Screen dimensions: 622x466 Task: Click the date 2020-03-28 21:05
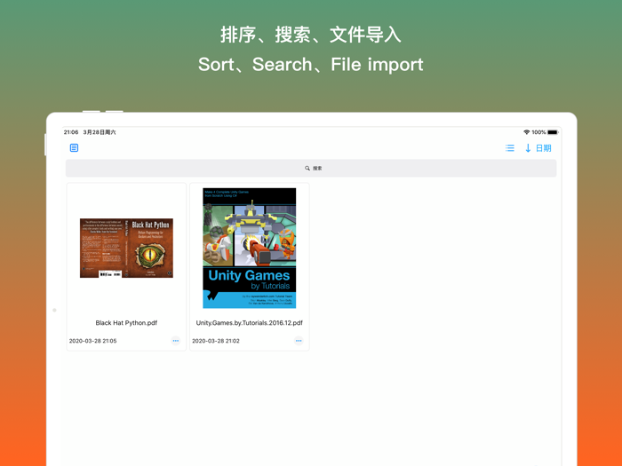click(92, 341)
